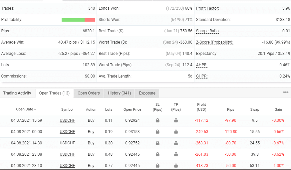Sort by the Lots column header
This screenshot has height=170, width=291.
tap(109, 109)
